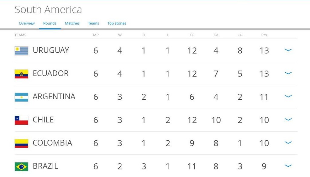
Task: Click the Colombia flag icon
Action: pos(21,143)
